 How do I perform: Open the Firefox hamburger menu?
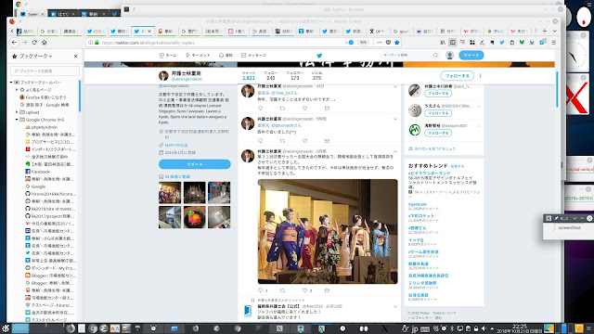553,43
